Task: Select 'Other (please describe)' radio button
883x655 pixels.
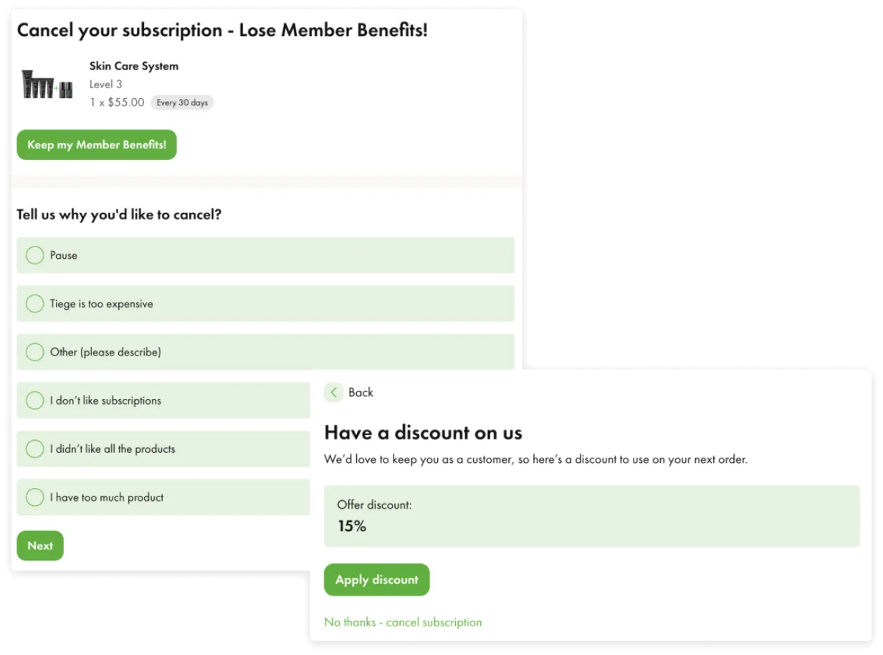Action: (x=35, y=352)
